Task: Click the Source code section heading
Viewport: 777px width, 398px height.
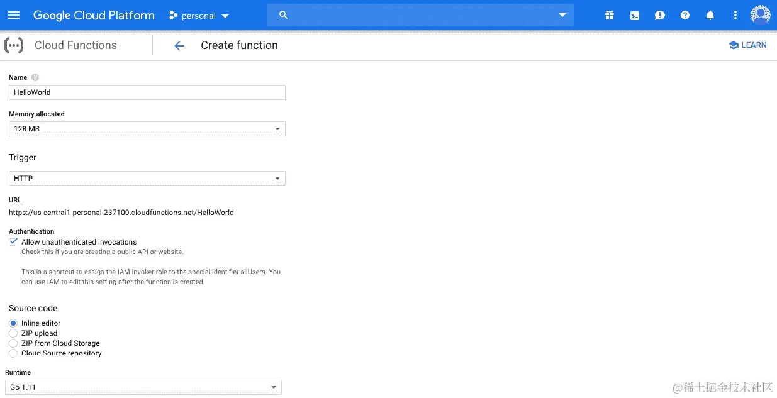Action: coord(33,308)
